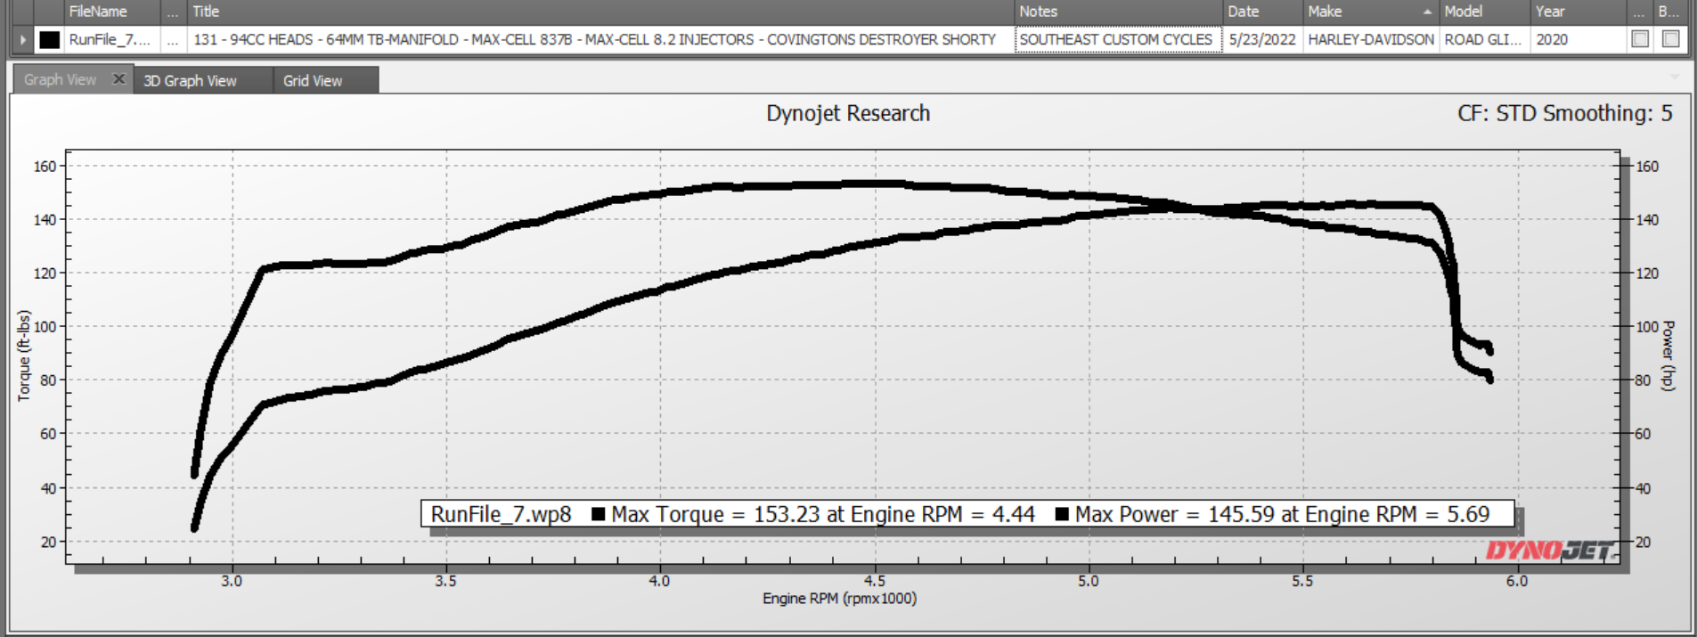This screenshot has height=637, width=1697.
Task: Sort by the Title column header
Action: [x=600, y=12]
